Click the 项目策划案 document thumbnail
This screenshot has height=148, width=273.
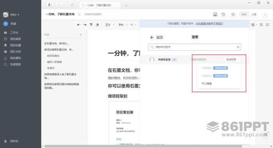124,123
